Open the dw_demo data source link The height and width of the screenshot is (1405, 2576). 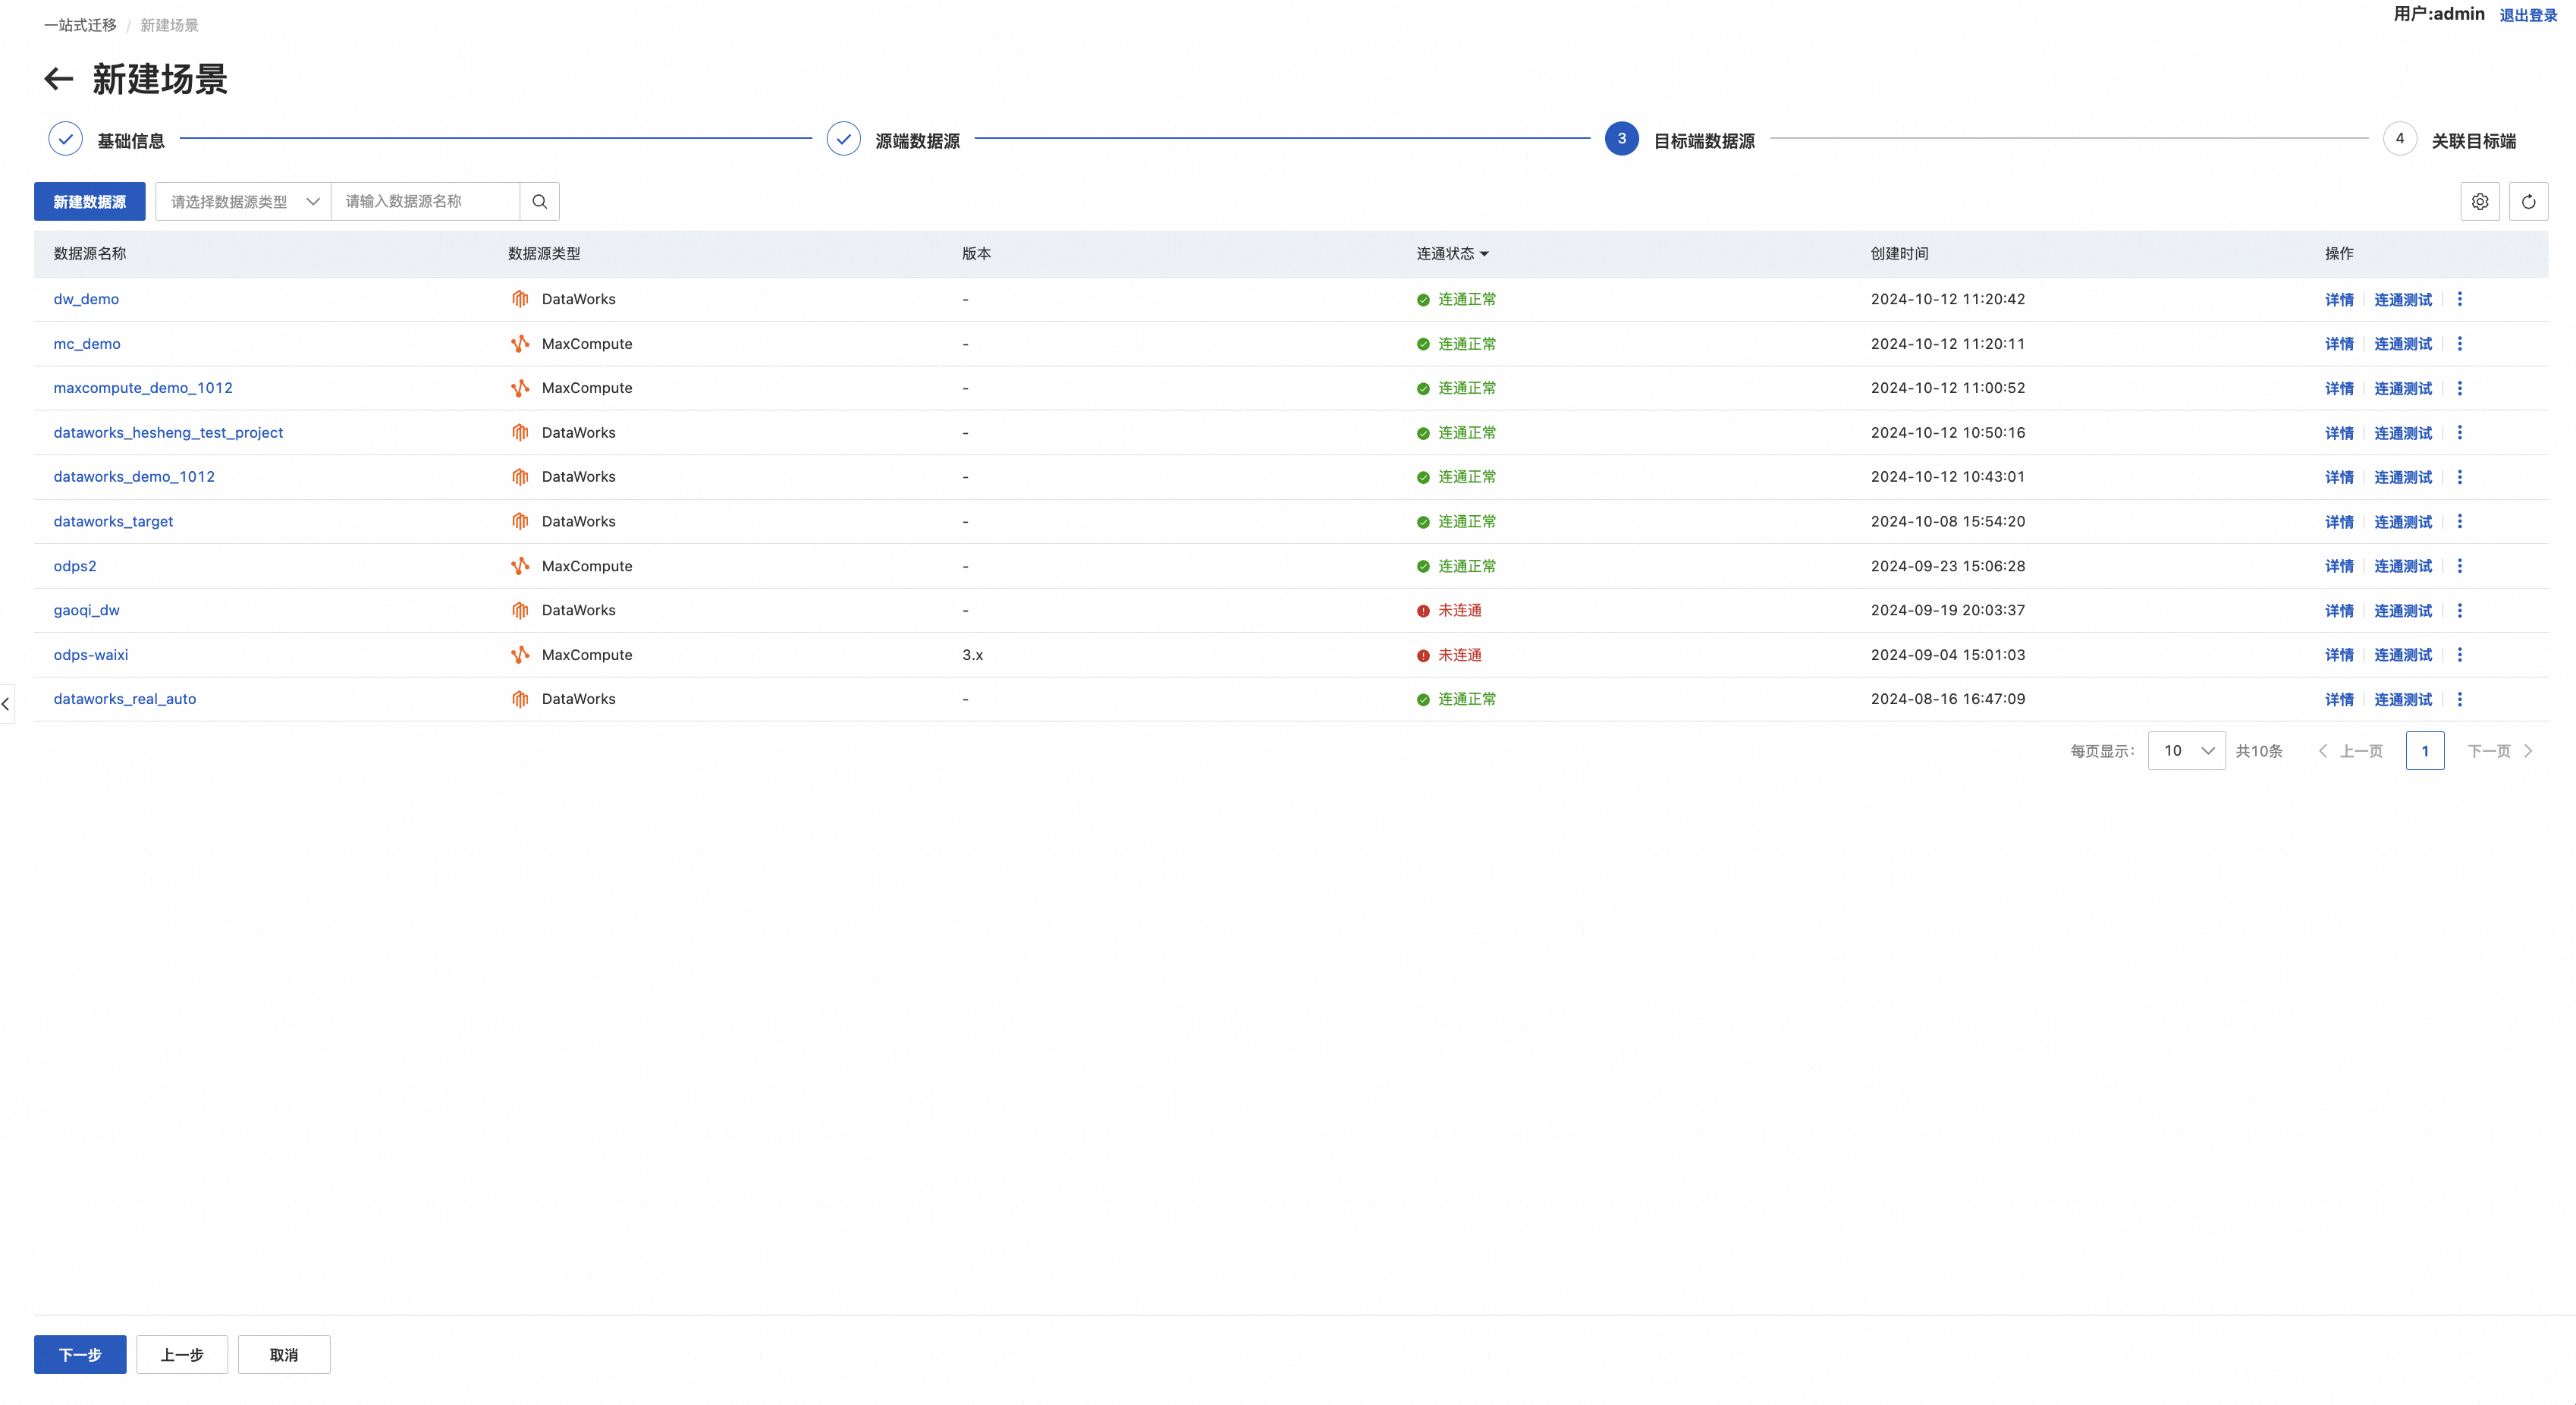click(x=86, y=299)
